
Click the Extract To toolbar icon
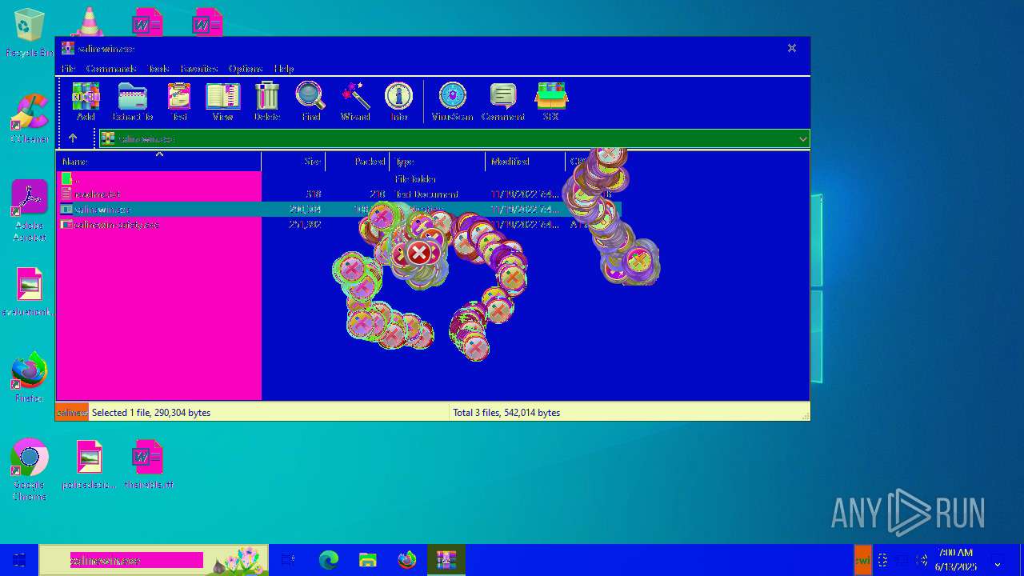[133, 102]
